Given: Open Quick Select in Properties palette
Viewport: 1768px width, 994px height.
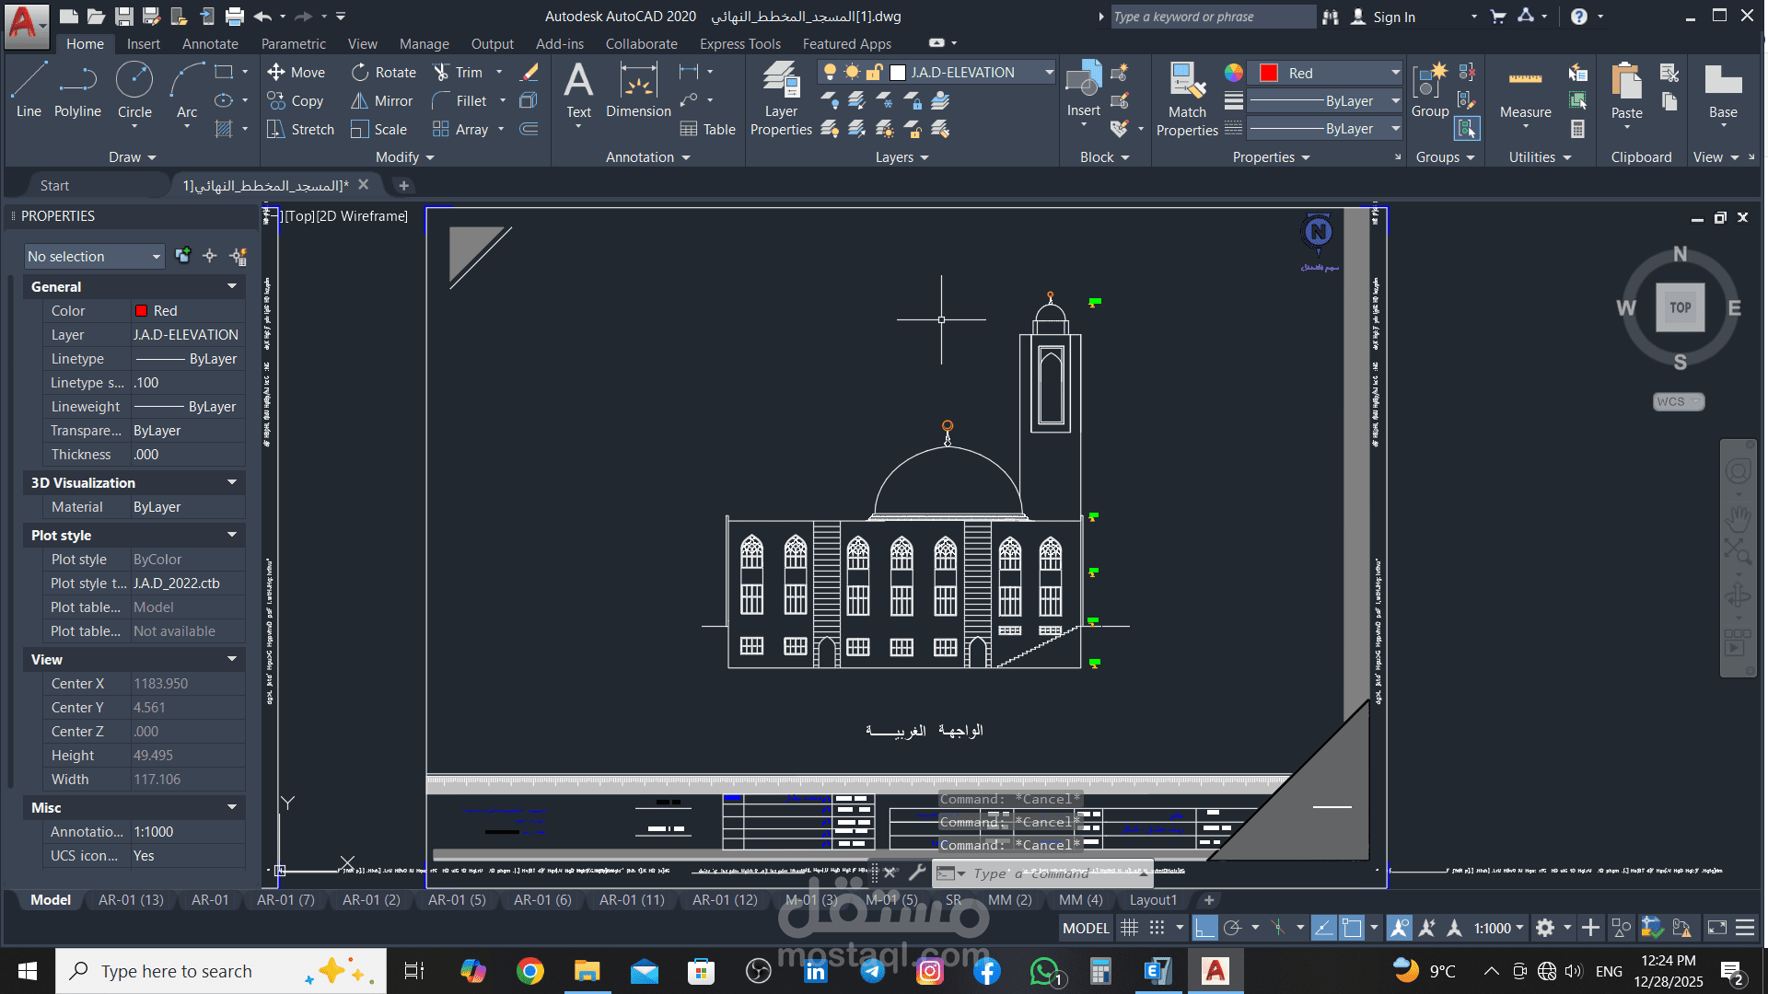Looking at the screenshot, I should coord(238,256).
